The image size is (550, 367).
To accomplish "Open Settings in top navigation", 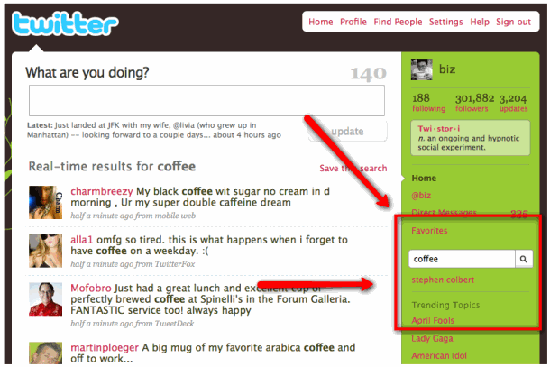I will pos(445,22).
